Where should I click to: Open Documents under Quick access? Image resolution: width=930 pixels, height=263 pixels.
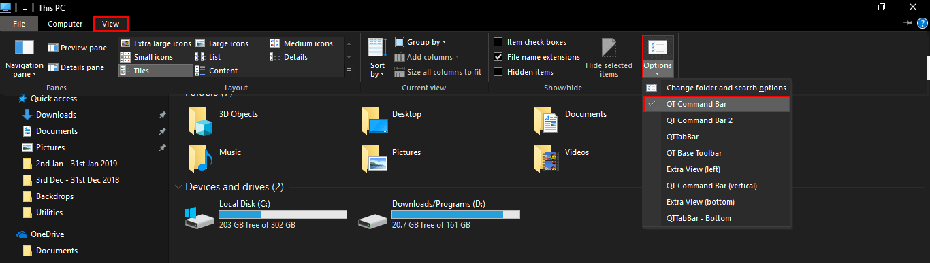[x=57, y=131]
